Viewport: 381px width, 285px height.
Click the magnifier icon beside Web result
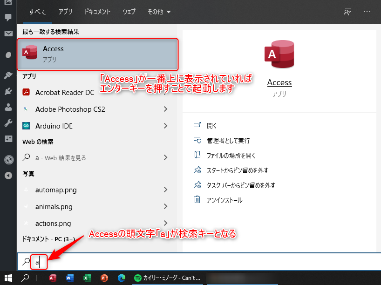(26, 157)
